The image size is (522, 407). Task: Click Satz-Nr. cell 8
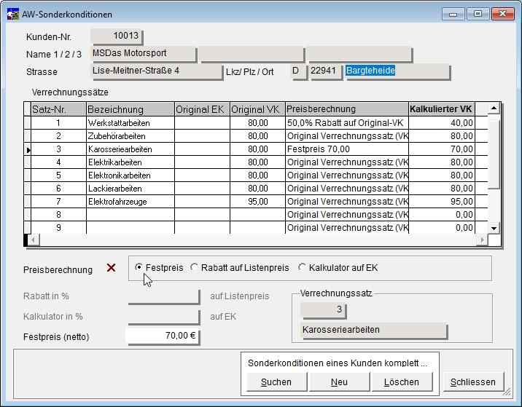pyautogui.click(x=58, y=215)
